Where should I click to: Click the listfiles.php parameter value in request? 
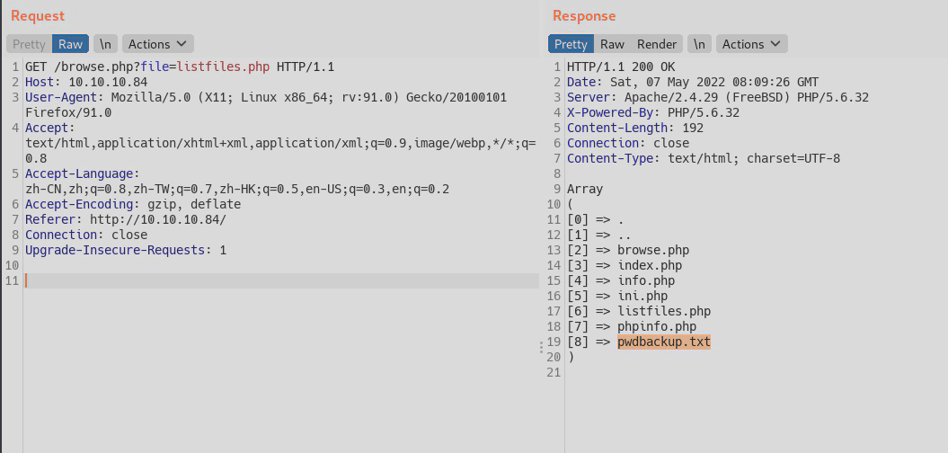click(x=223, y=67)
